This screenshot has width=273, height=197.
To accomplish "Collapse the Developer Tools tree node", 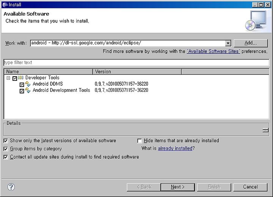I will pyautogui.click(x=8, y=78).
